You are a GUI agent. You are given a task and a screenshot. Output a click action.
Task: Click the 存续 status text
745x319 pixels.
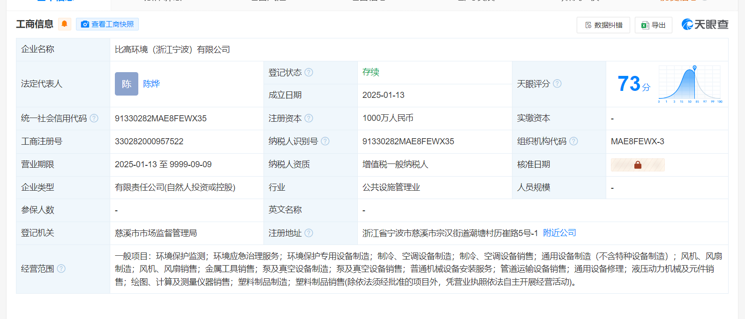point(371,72)
